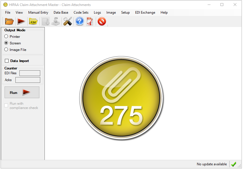Click the EDI Files counter field
This screenshot has width=243, height=169.
(30, 73)
